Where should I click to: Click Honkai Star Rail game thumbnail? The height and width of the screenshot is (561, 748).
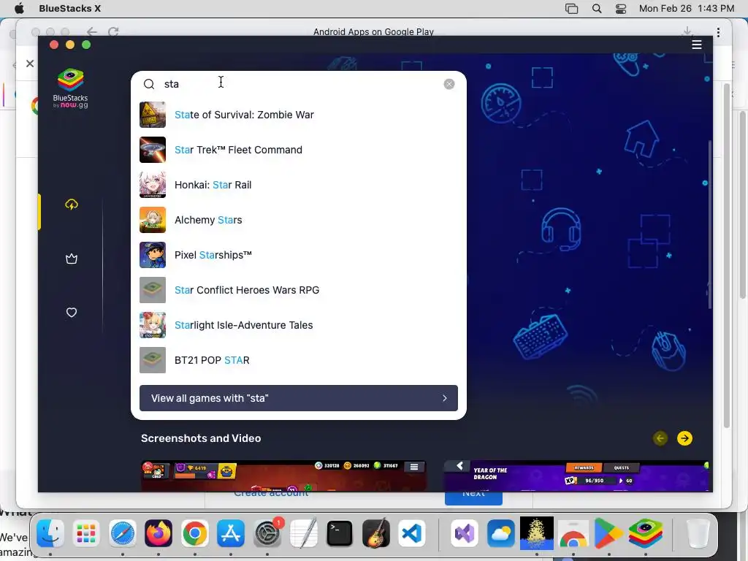[x=153, y=185]
